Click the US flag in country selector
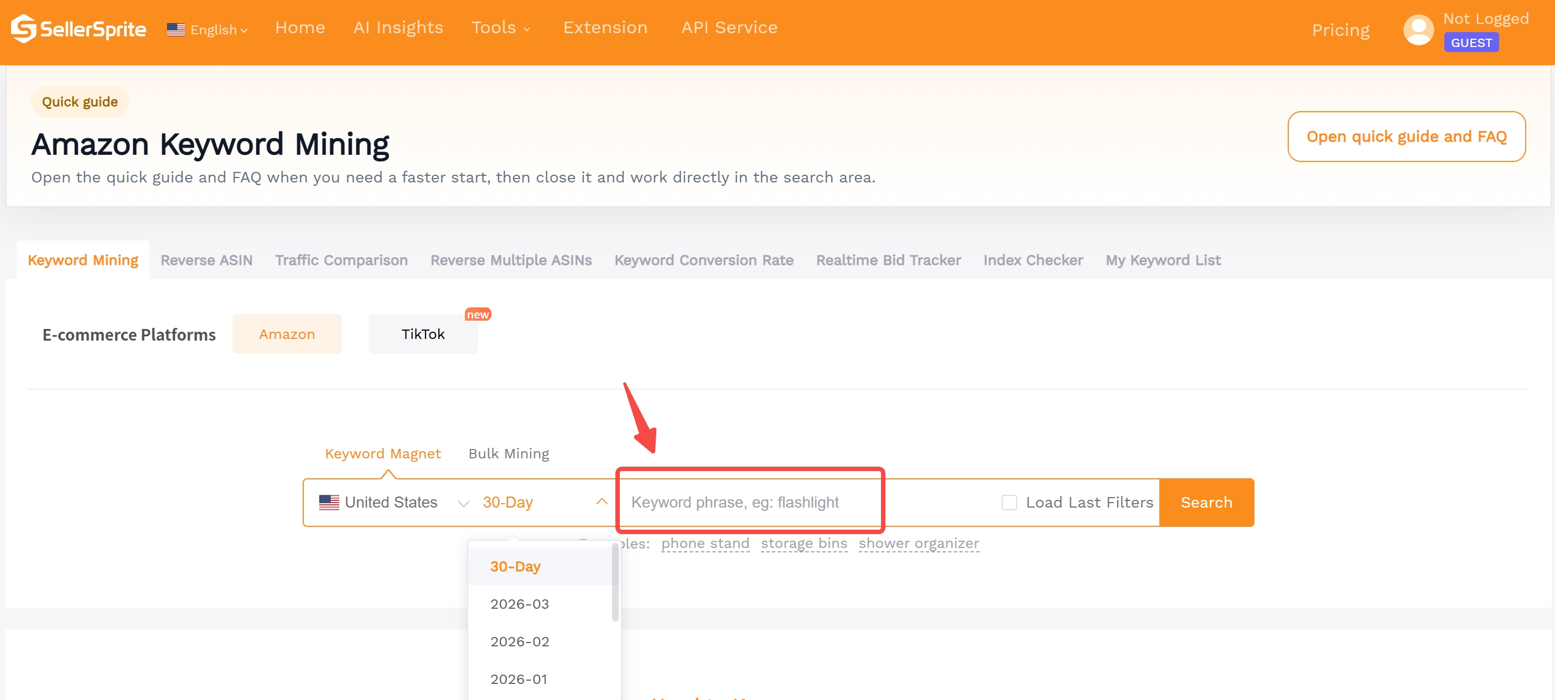This screenshot has height=700, width=1555. pyautogui.click(x=329, y=502)
